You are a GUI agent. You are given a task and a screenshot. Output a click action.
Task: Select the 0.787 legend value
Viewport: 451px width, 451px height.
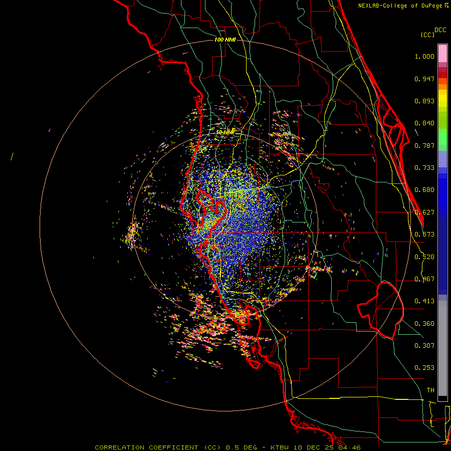(x=424, y=145)
